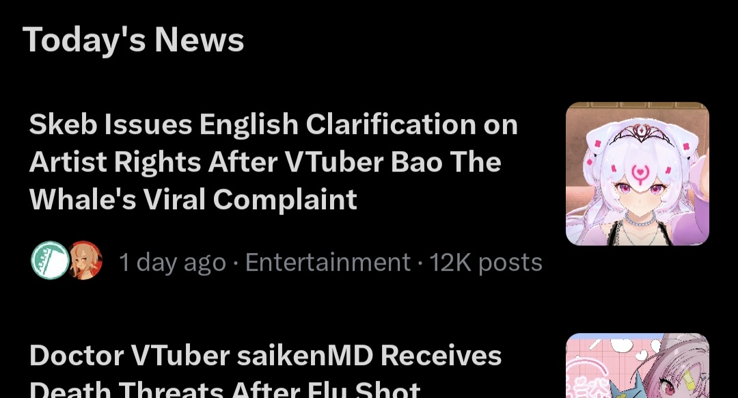The image size is (738, 398).
Task: Open the teal circular profile avatar
Action: pyautogui.click(x=51, y=261)
